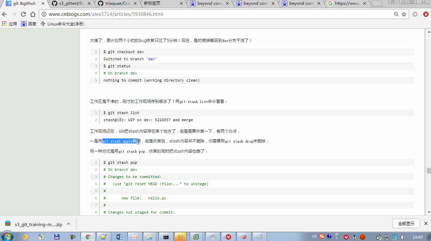Viewport: 431px width, 241px height.
Task: Open the floppy disk save app in taskbar
Action: [x=57, y=237]
